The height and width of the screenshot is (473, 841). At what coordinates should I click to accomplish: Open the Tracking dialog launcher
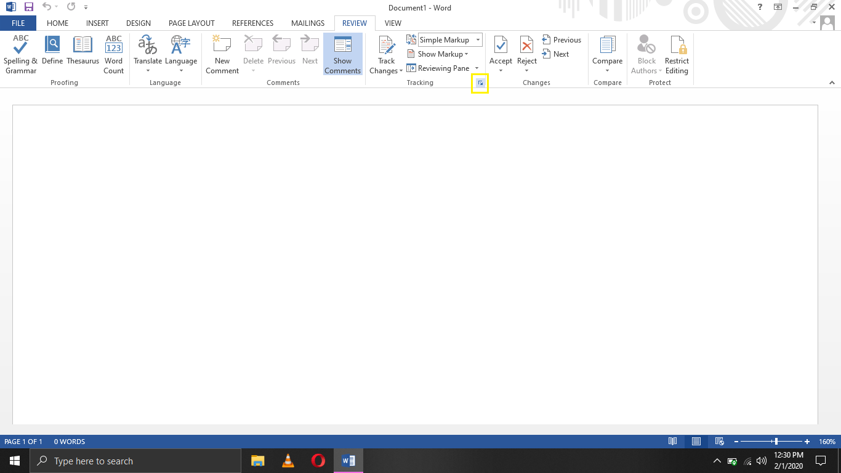coord(480,83)
